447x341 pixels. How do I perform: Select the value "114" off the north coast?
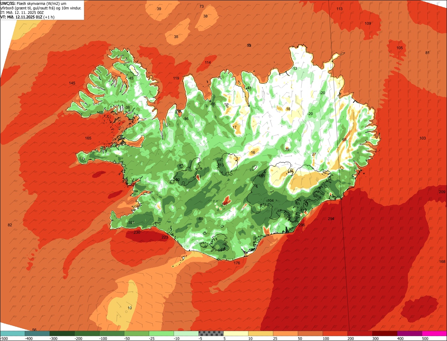tap(208, 62)
